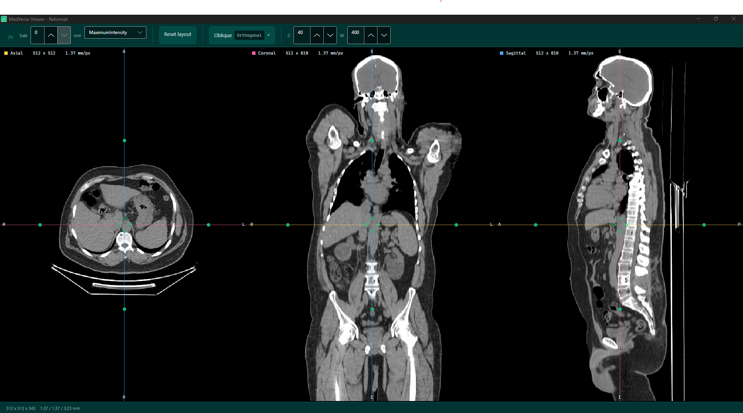The image size is (743, 413).
Task: Click the coronal 512 x 810 size text
Action: tap(297, 53)
